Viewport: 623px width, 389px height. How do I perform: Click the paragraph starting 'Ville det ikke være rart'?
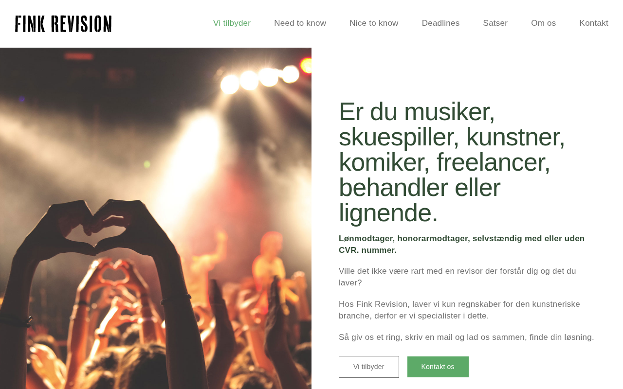(458, 277)
